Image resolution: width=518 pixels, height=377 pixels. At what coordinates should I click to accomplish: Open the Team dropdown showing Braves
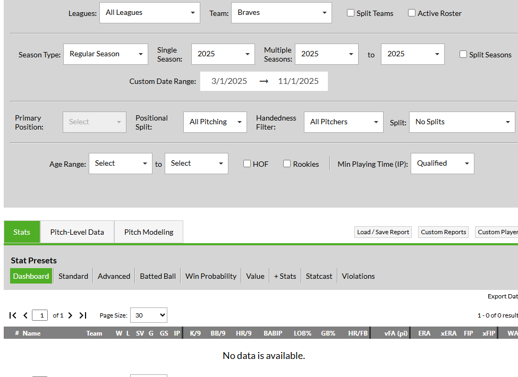[282, 13]
